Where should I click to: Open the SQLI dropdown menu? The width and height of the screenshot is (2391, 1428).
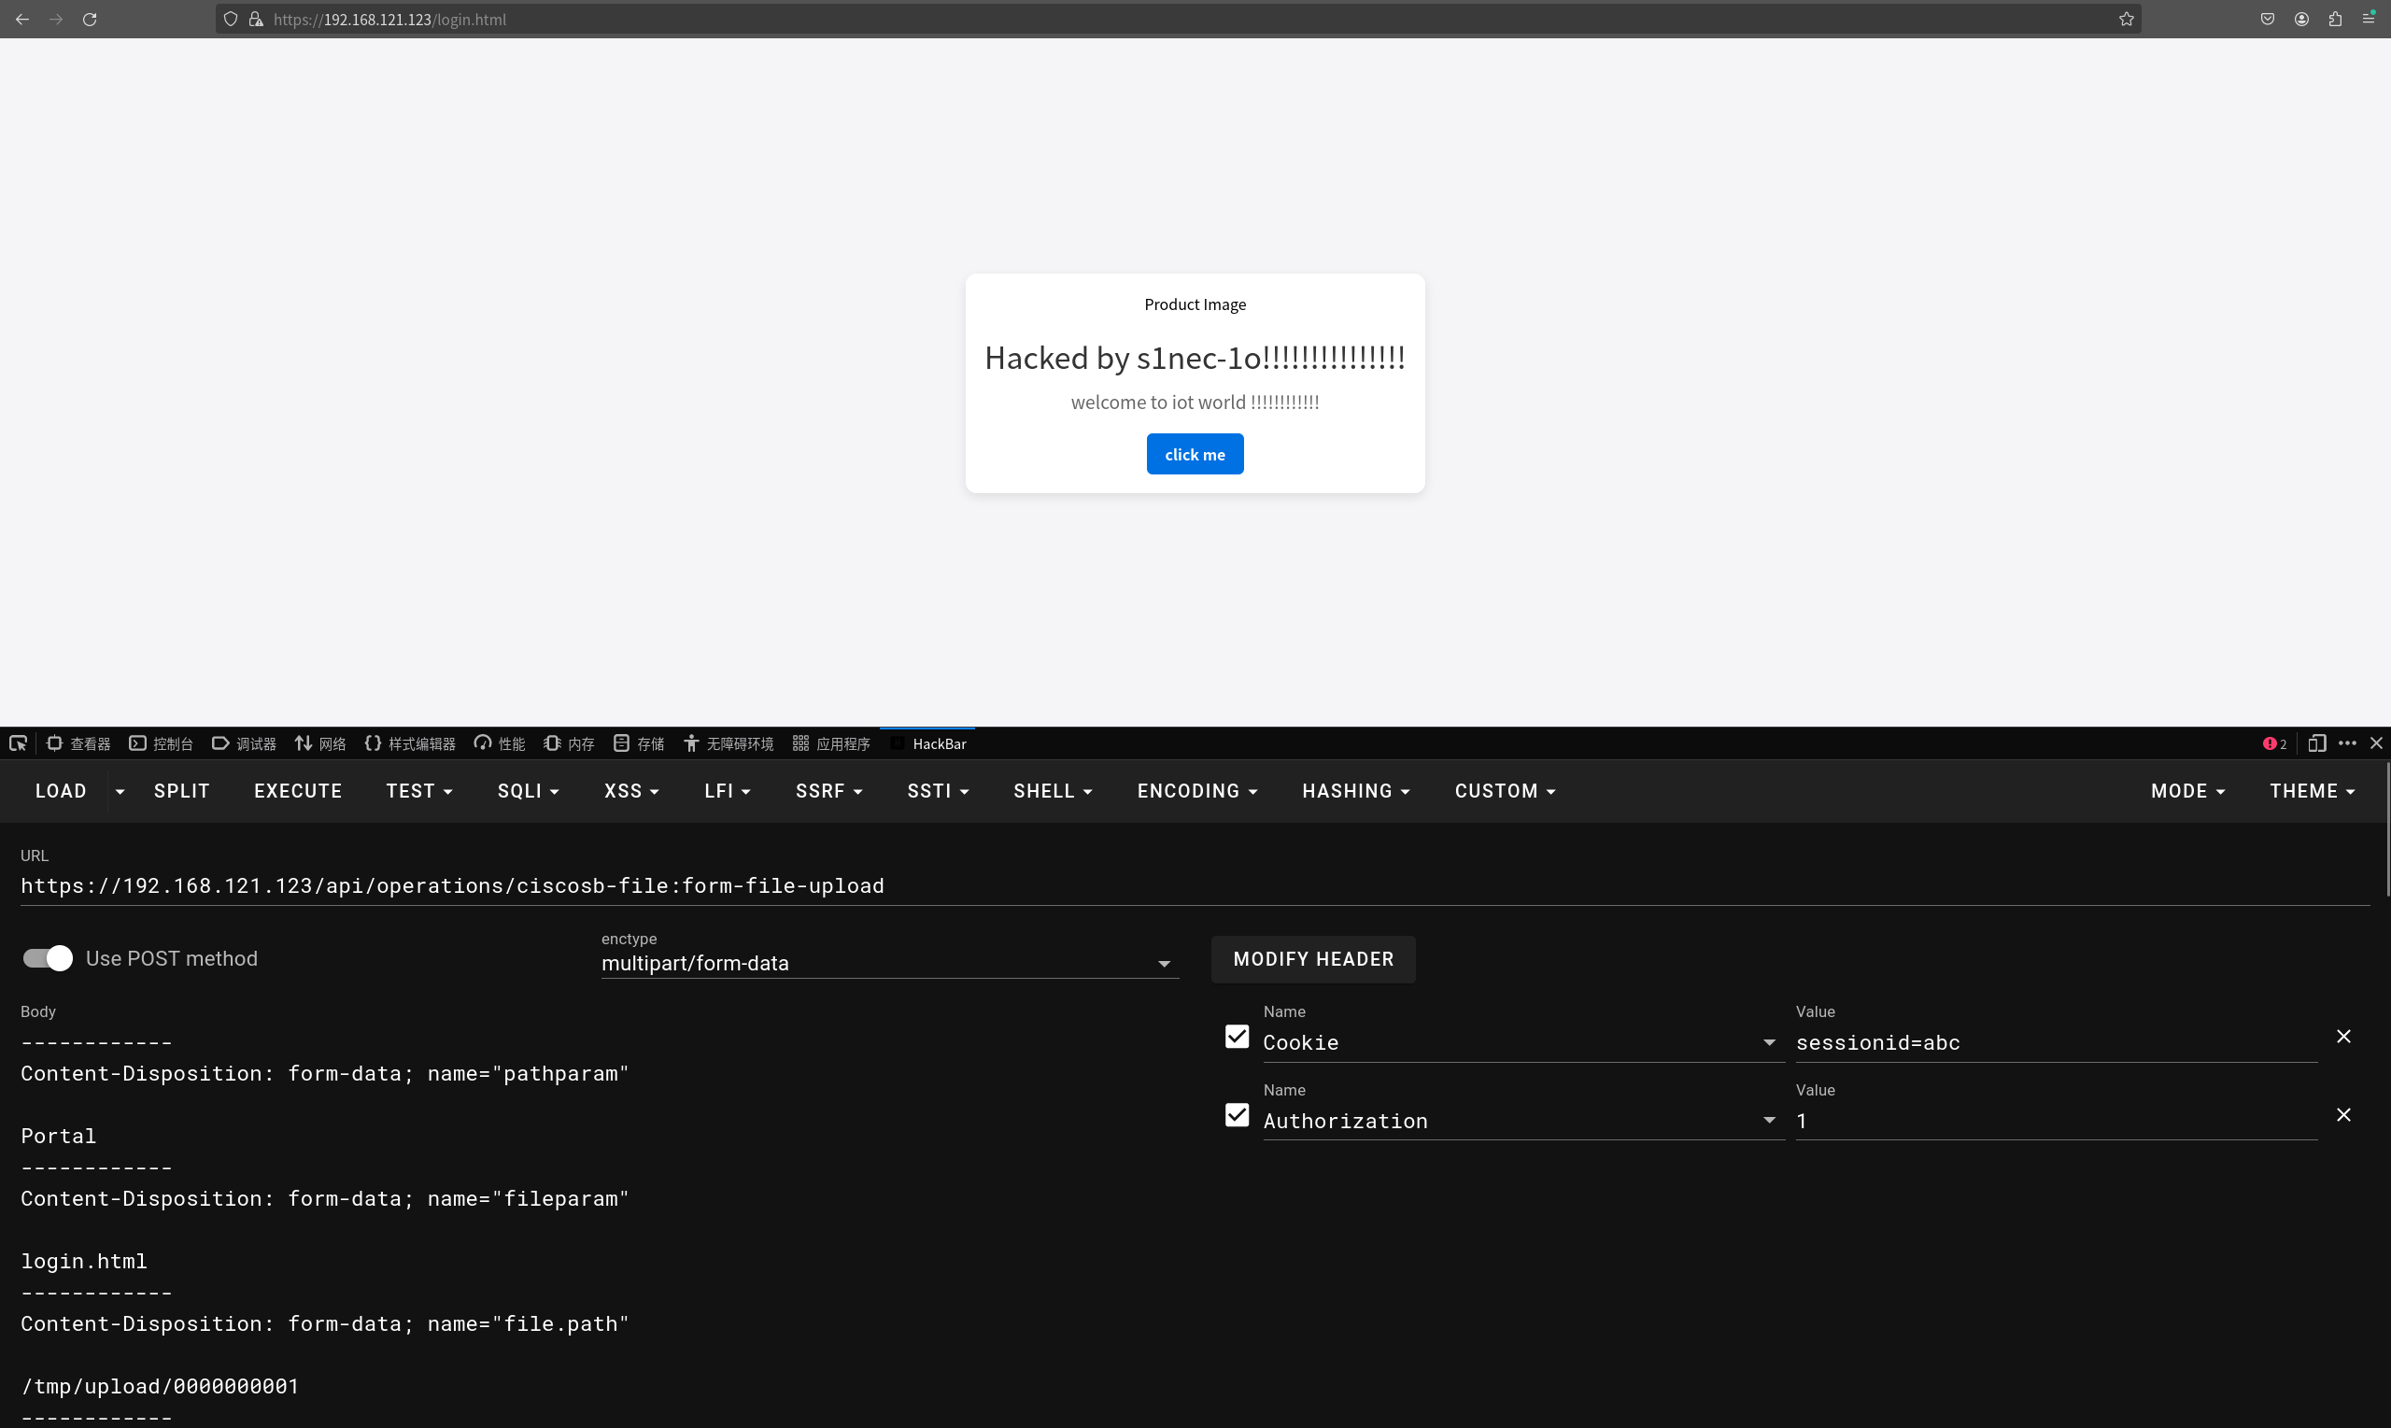click(x=528, y=791)
